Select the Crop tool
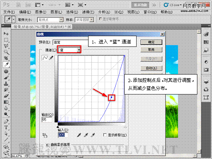The image size is (212, 159). 6,58
